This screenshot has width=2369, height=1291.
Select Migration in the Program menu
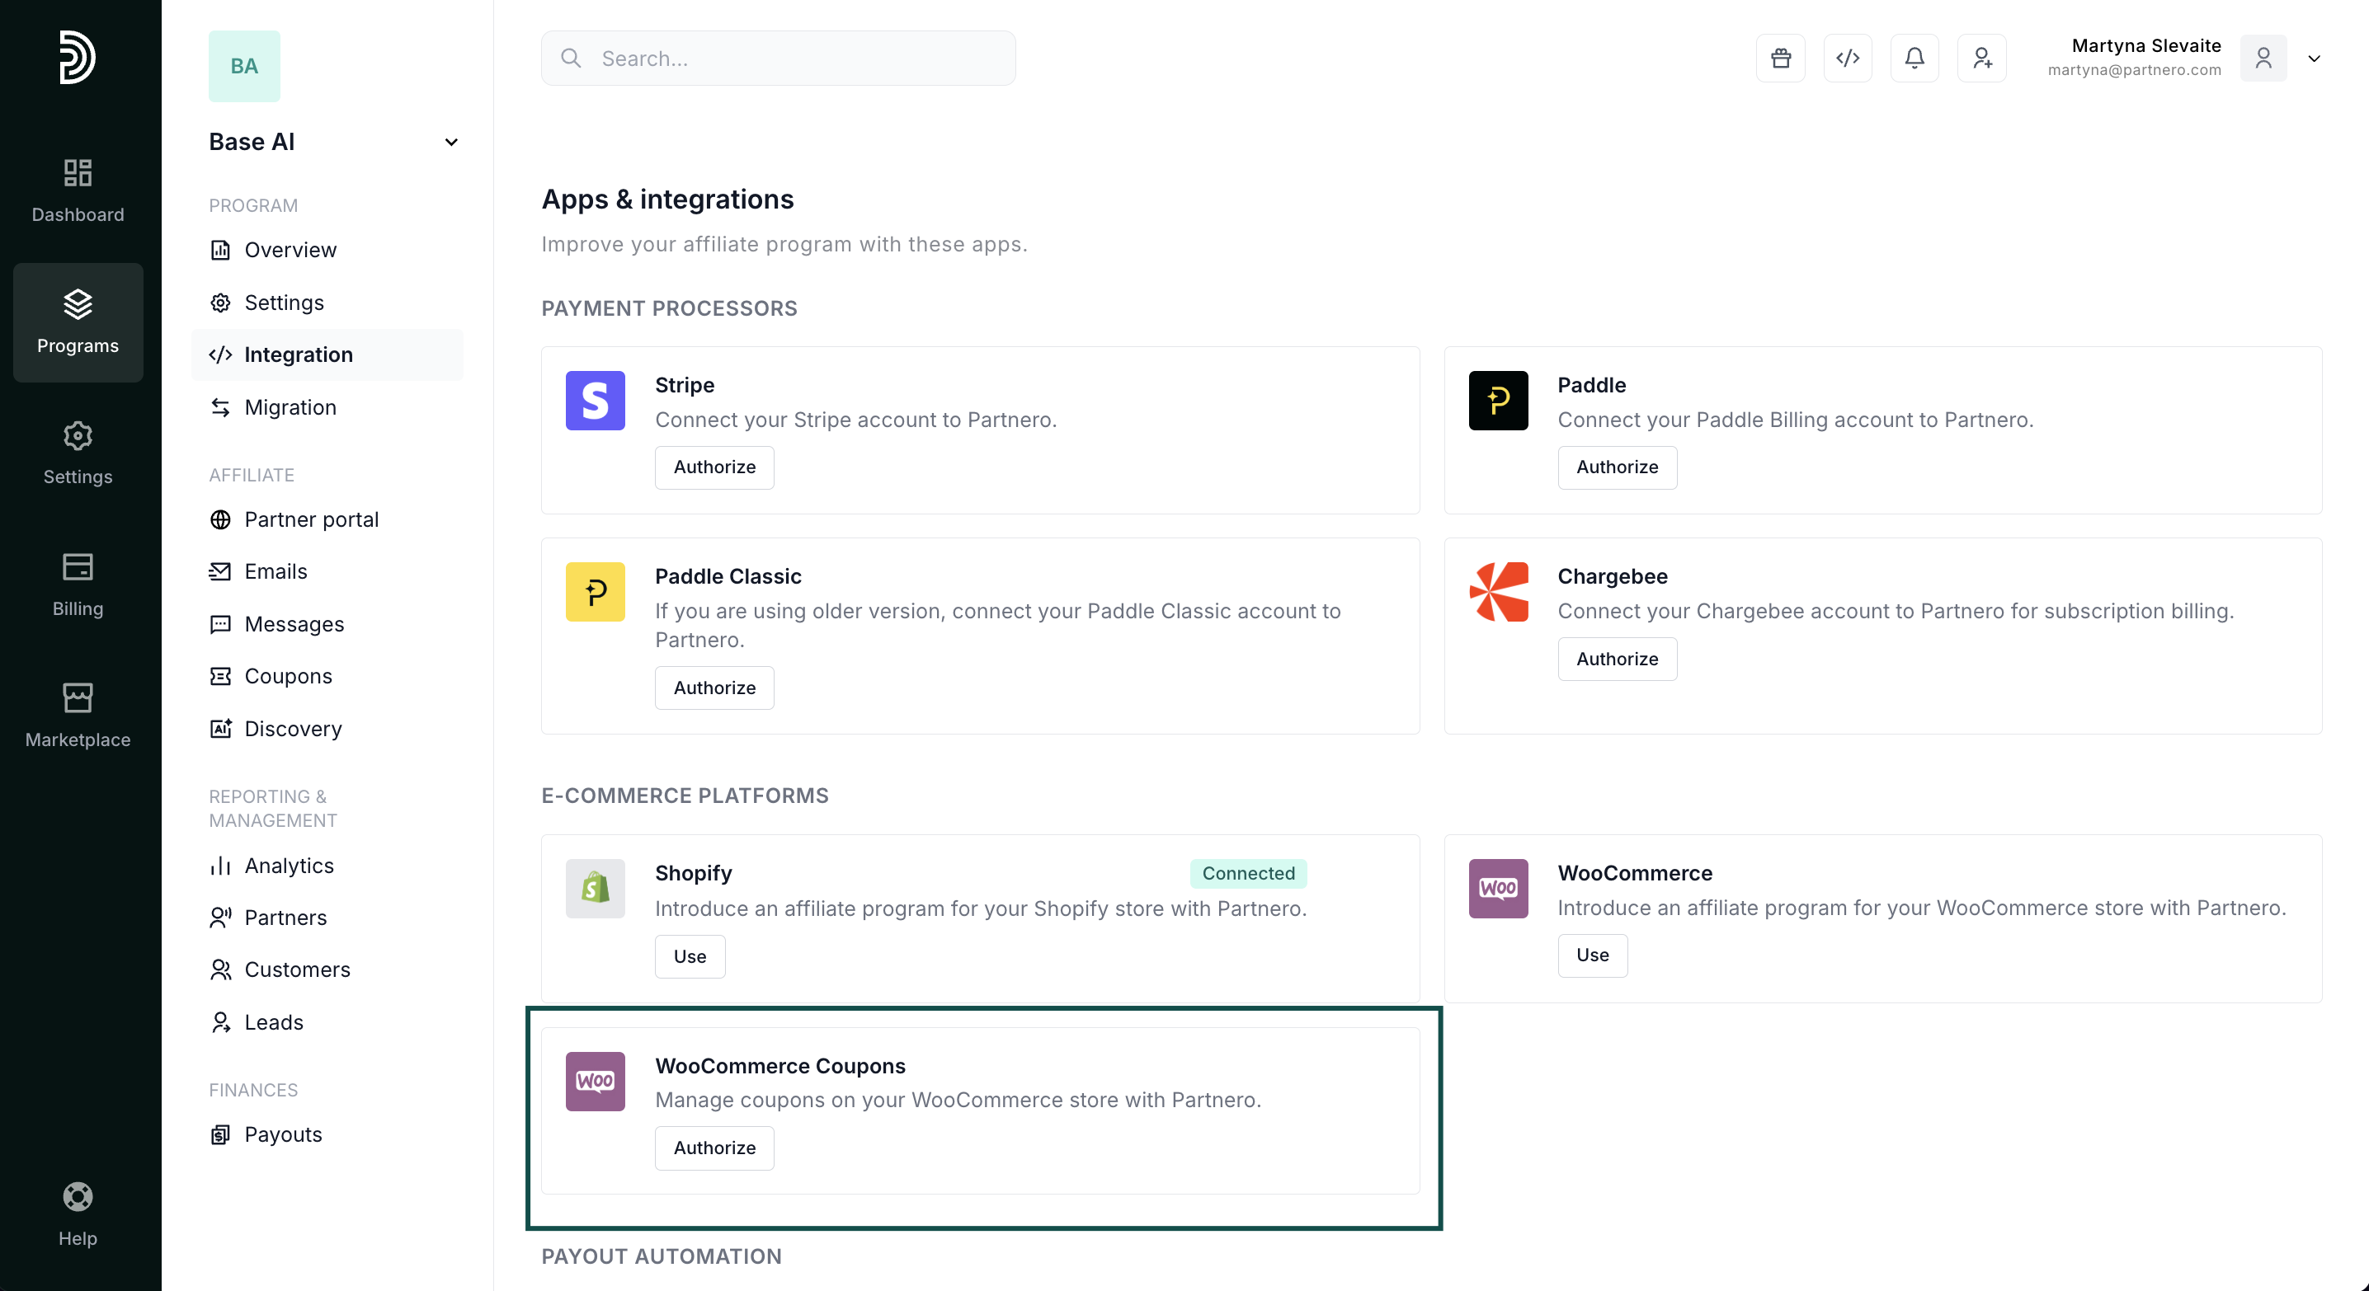pyautogui.click(x=290, y=407)
